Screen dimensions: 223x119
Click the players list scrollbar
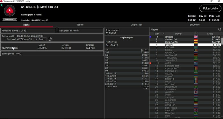tap(222, 41)
